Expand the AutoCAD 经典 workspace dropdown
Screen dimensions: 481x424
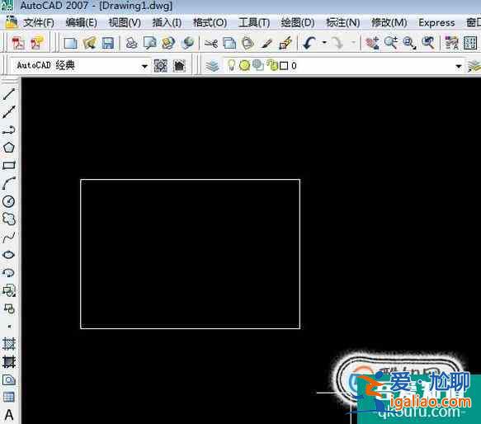coord(144,66)
